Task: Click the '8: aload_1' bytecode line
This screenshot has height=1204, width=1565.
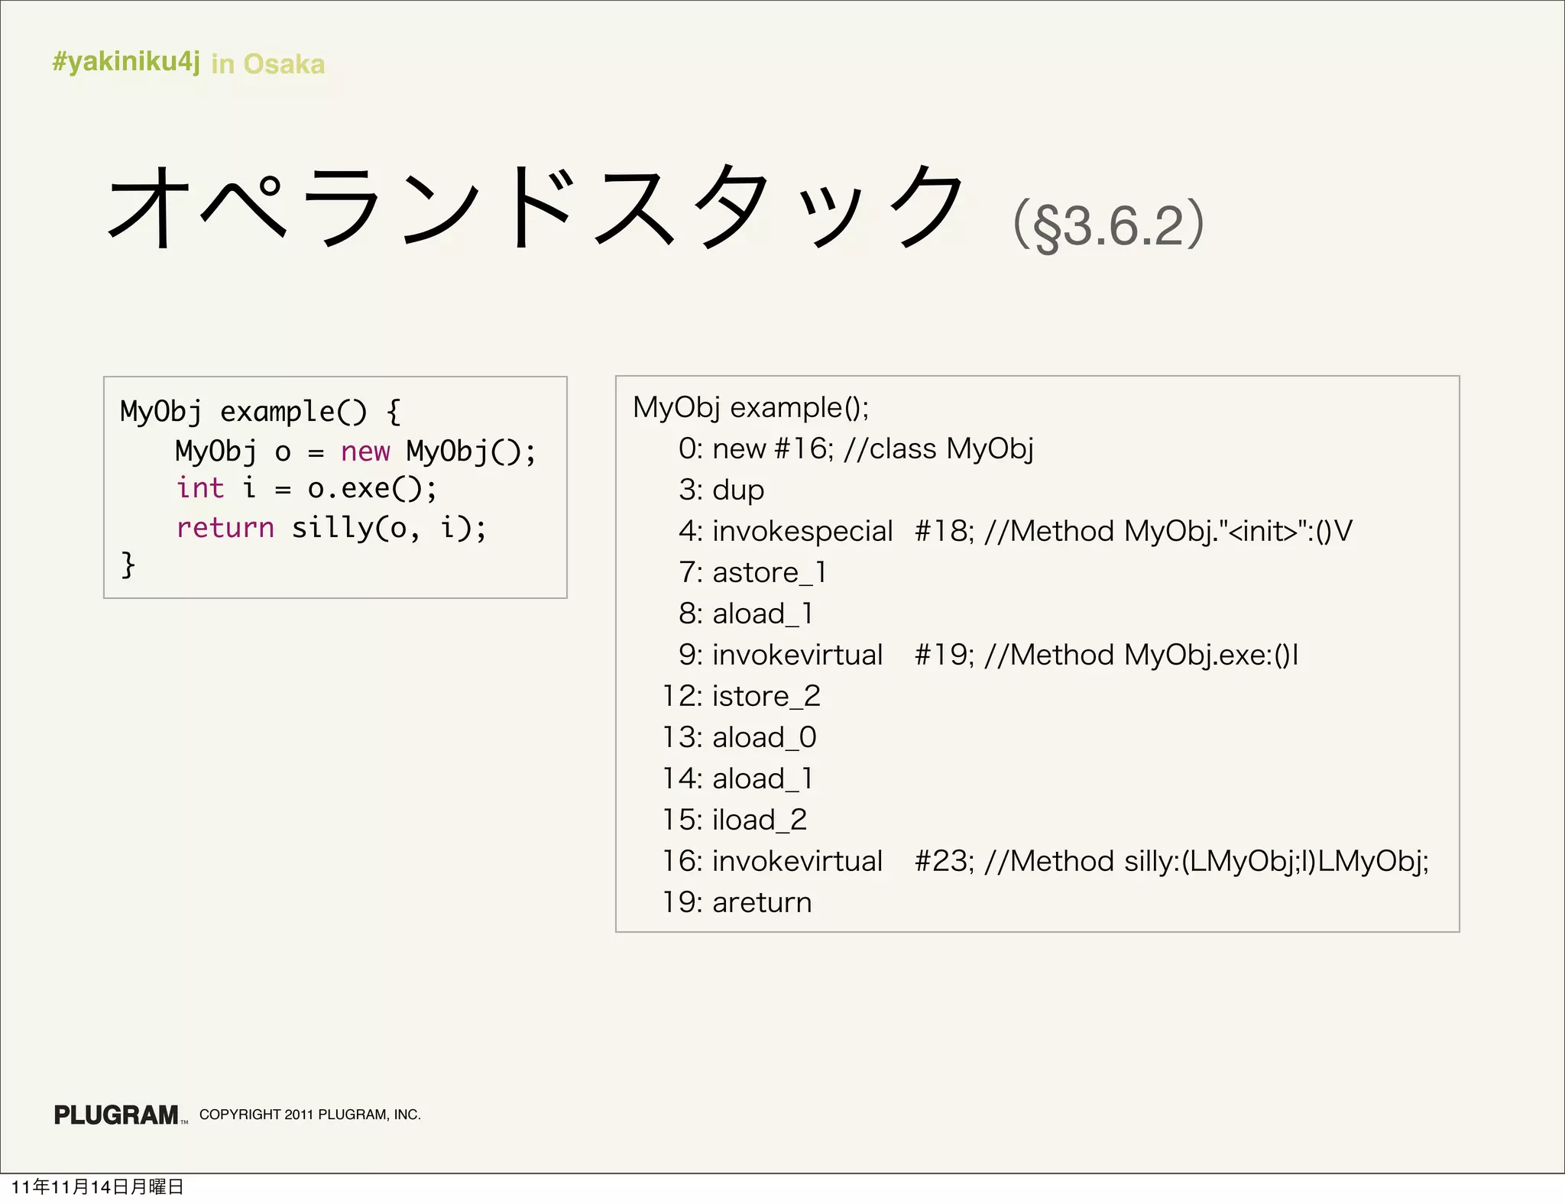Action: pyautogui.click(x=746, y=613)
